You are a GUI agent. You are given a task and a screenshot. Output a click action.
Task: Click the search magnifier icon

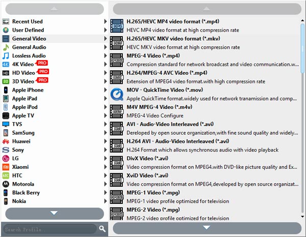[x=103, y=229]
